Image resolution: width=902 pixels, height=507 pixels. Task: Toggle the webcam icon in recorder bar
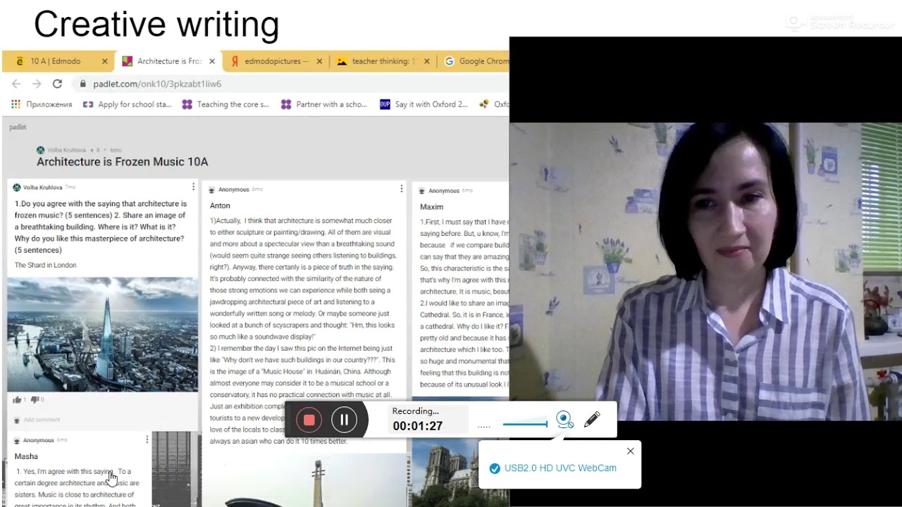pos(564,420)
